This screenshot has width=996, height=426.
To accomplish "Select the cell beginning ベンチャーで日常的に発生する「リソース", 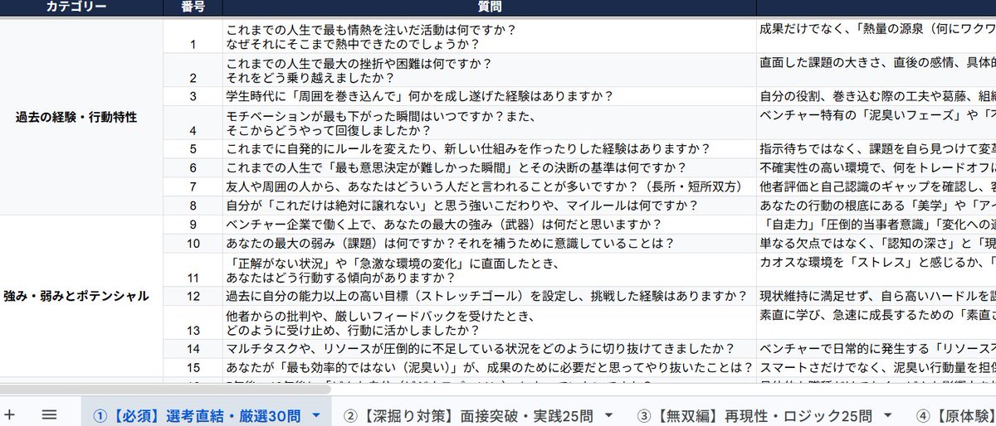I will [x=876, y=349].
